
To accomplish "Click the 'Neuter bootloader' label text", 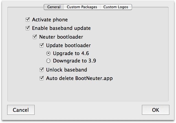I will point(61,37).
